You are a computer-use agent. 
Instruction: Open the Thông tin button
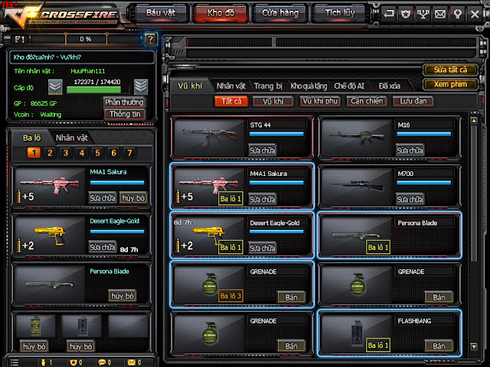coord(125,114)
